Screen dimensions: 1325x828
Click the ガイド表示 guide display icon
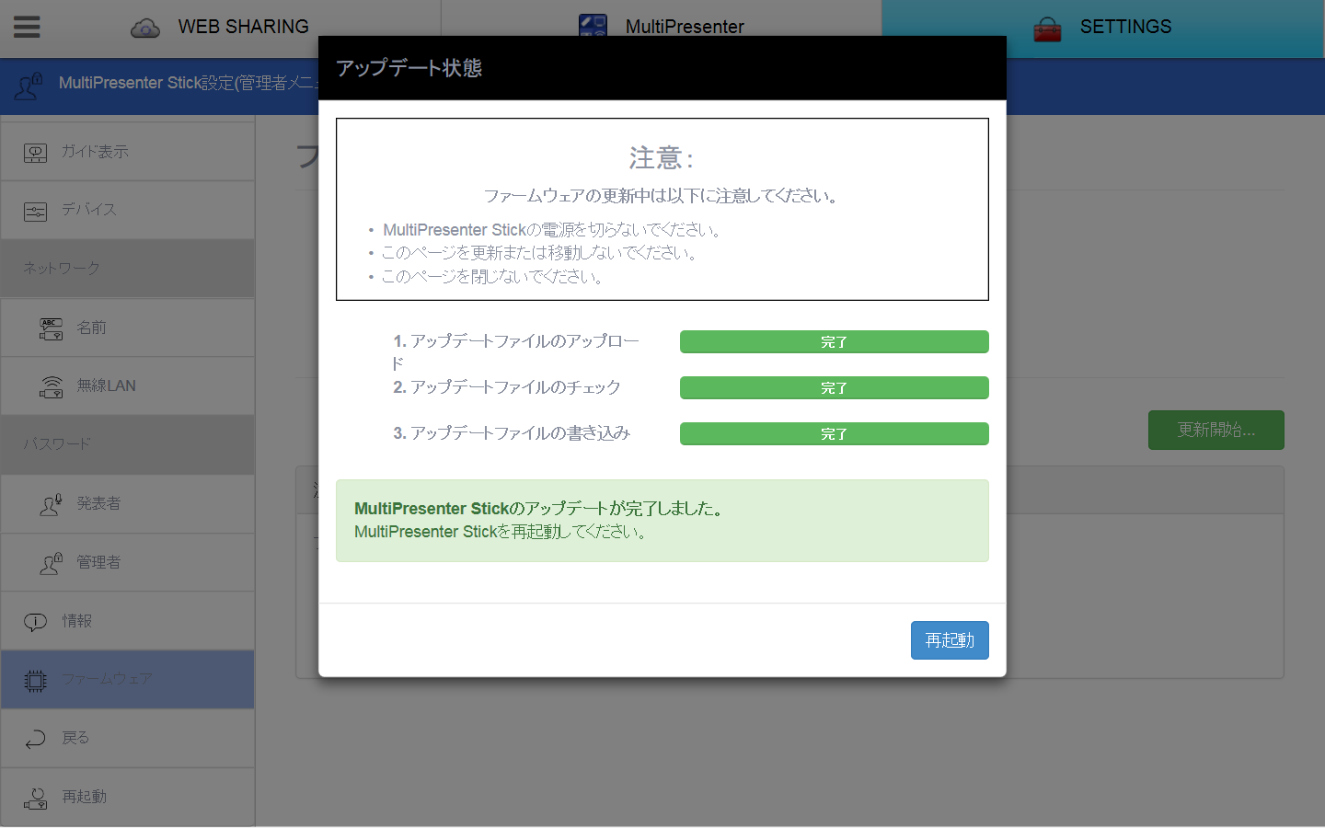click(x=35, y=151)
